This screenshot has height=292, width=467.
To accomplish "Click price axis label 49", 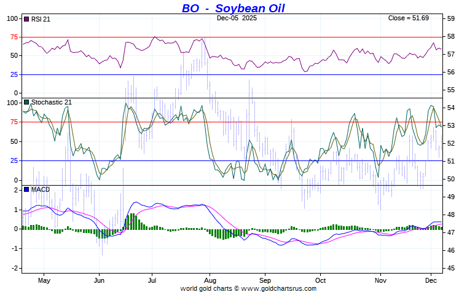I will 450,197.
